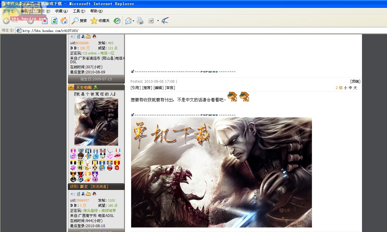Screen dimensions: 387x232
Task: Open the 搜索 search toolbar button
Action: 80,21
